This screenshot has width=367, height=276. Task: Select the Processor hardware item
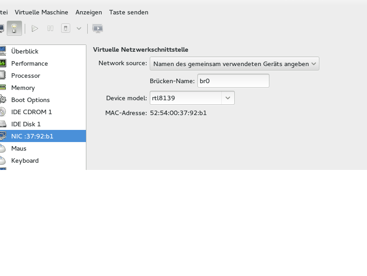coord(26,76)
